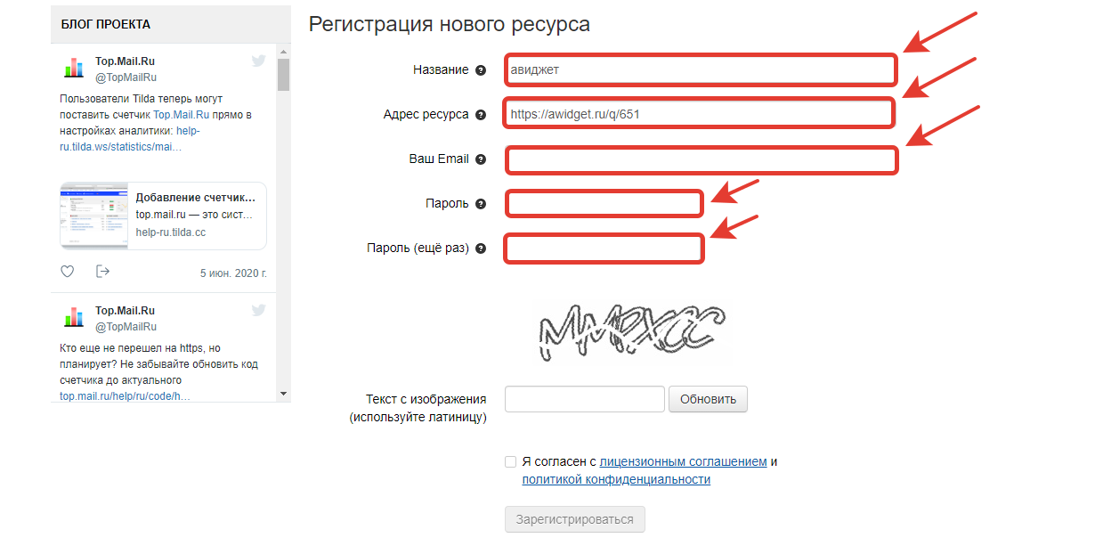
Task: Click the help icon next to Название
Action: (x=481, y=70)
